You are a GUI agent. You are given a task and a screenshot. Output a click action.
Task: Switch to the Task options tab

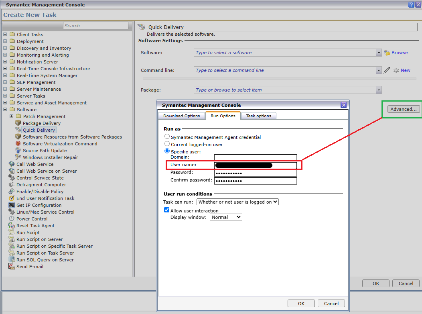(258, 116)
